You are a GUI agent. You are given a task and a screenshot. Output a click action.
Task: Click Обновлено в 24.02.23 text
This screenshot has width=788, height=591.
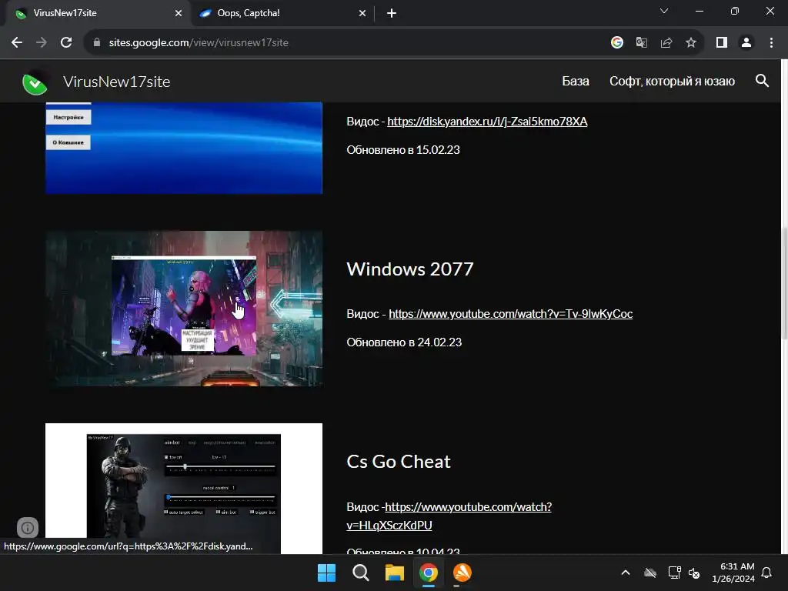pyautogui.click(x=404, y=342)
